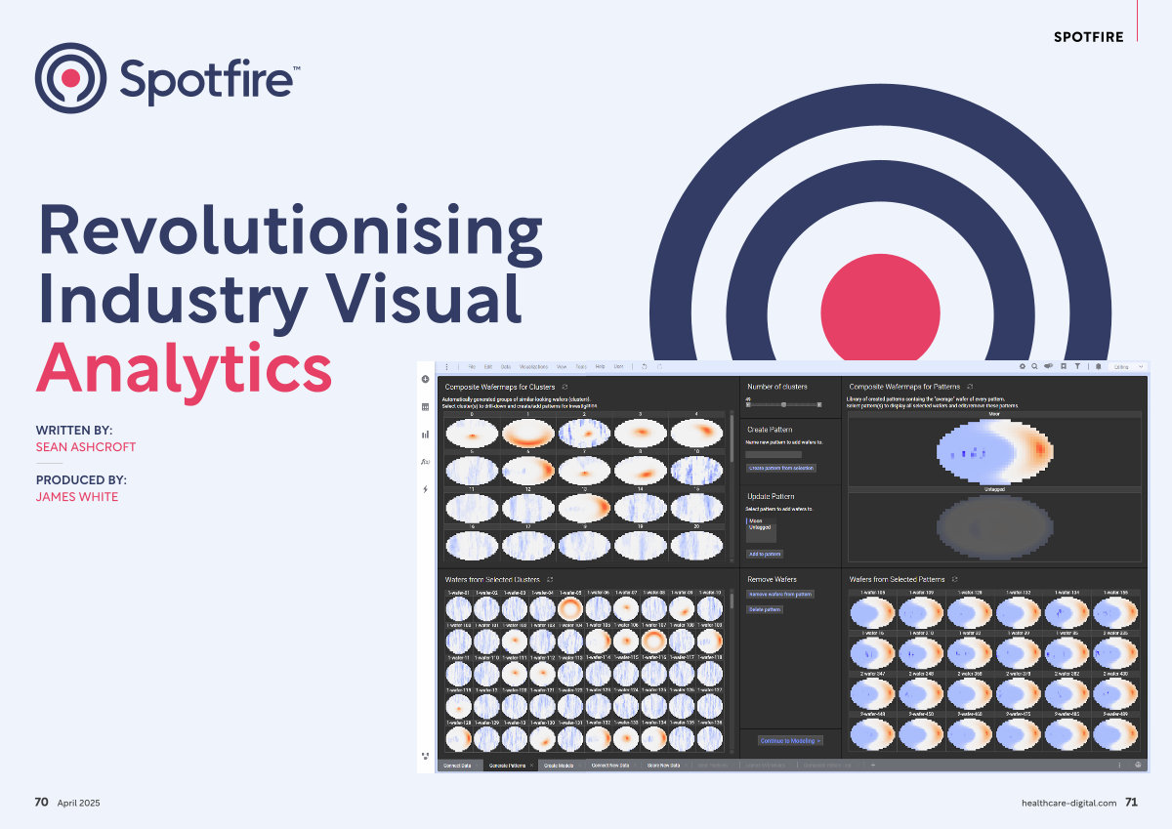This screenshot has height=829, width=1172.
Task: Click the Spotfire logo at page top-left
Action: click(x=168, y=77)
